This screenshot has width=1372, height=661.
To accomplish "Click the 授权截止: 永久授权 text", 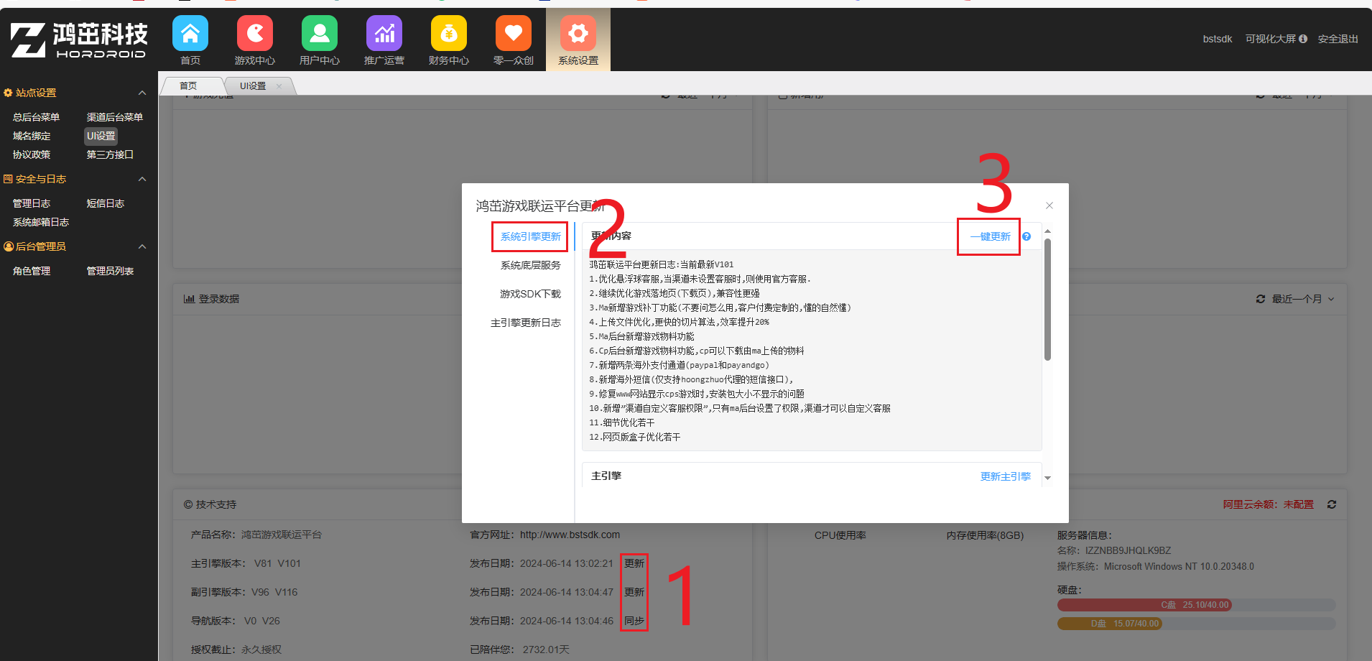I will 236,650.
